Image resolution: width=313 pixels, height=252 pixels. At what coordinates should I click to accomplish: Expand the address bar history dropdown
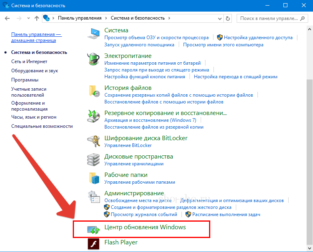coord(219,18)
